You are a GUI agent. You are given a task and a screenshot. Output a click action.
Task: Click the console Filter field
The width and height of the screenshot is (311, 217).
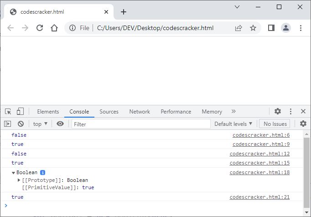click(x=141, y=124)
